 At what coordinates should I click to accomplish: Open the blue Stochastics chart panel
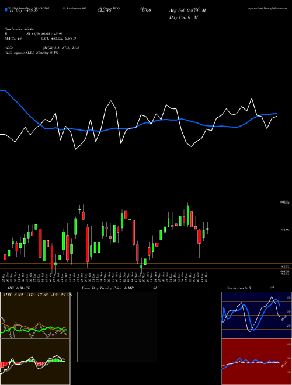coord(256,315)
